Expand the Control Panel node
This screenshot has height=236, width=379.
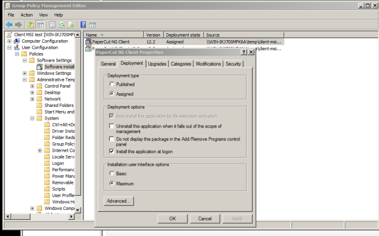32,86
